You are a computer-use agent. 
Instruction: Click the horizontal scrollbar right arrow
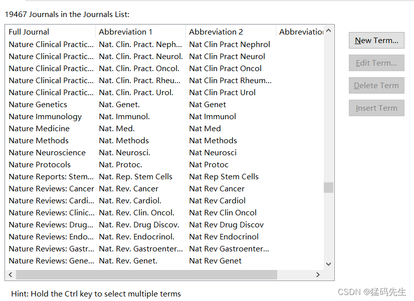(318, 274)
